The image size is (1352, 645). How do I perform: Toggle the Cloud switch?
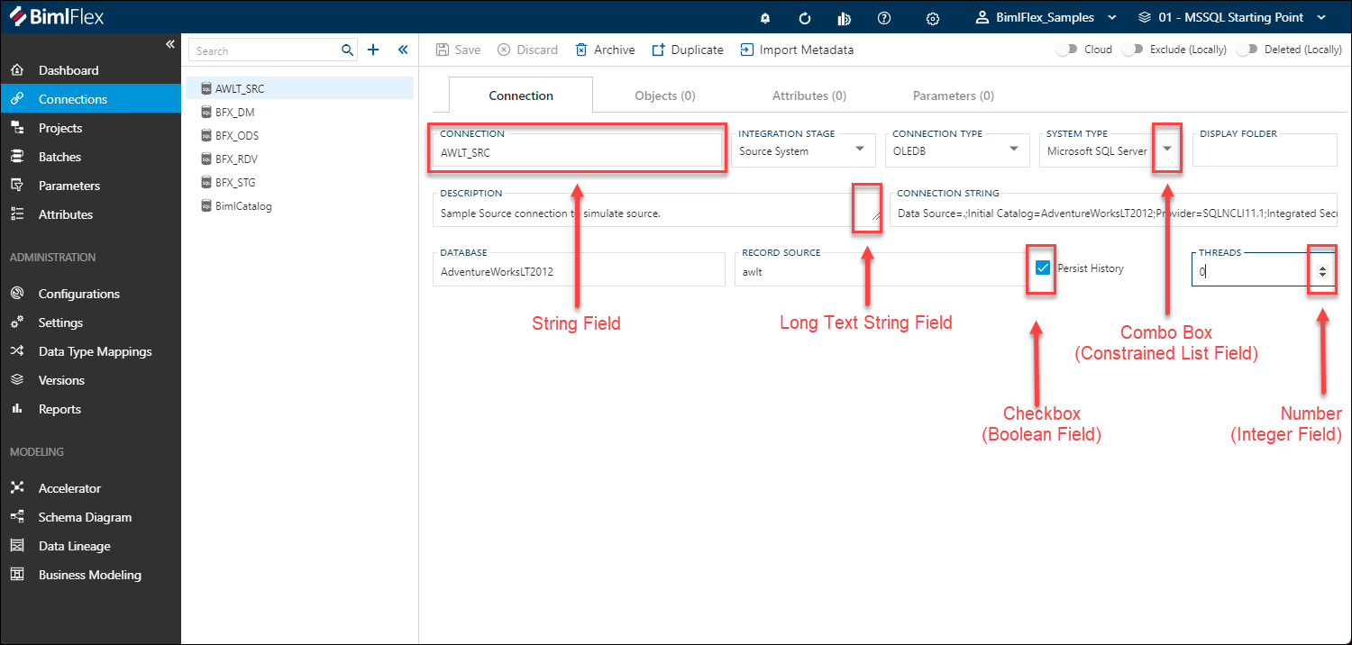point(1067,50)
